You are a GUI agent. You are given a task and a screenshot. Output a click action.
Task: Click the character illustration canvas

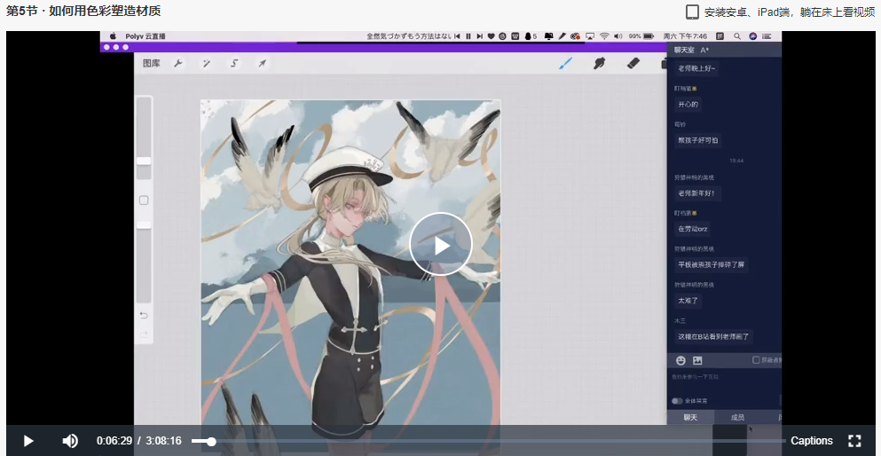(x=350, y=264)
